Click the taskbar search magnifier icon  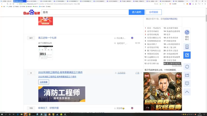(6, 114)
